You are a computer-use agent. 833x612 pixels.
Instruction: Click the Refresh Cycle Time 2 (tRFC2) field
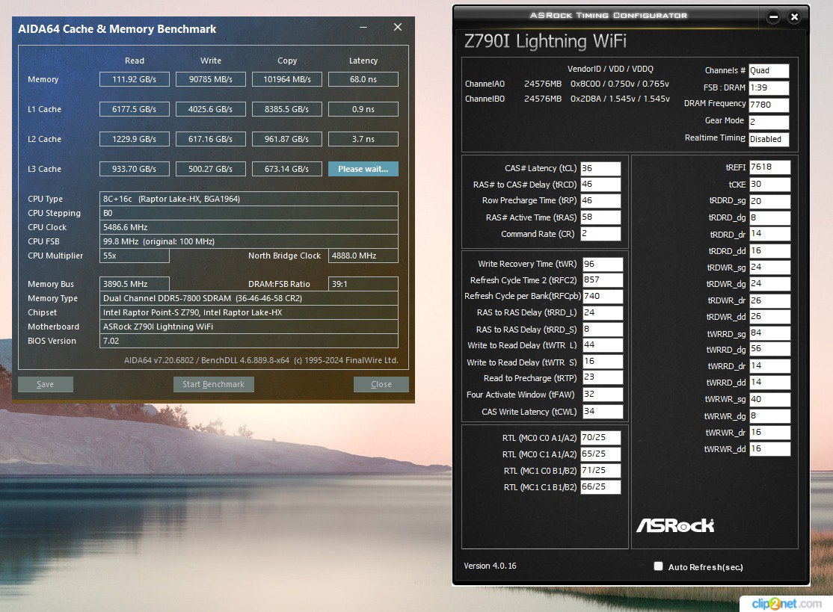(603, 279)
